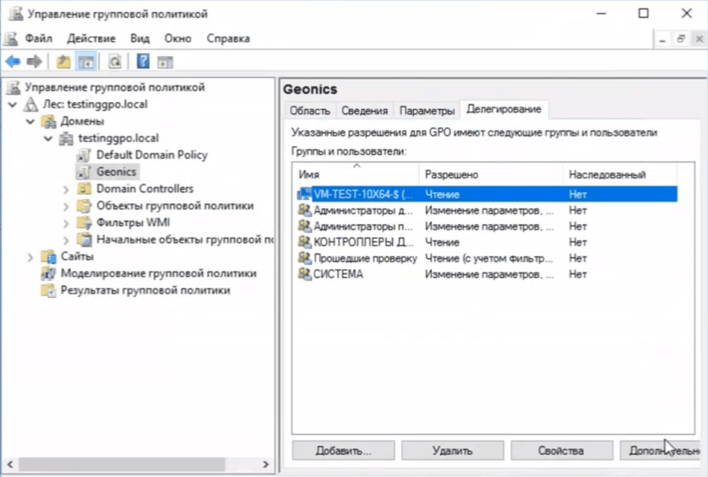Image resolution: width=708 pixels, height=477 pixels.
Task: Click the Свойства button
Action: tap(561, 451)
